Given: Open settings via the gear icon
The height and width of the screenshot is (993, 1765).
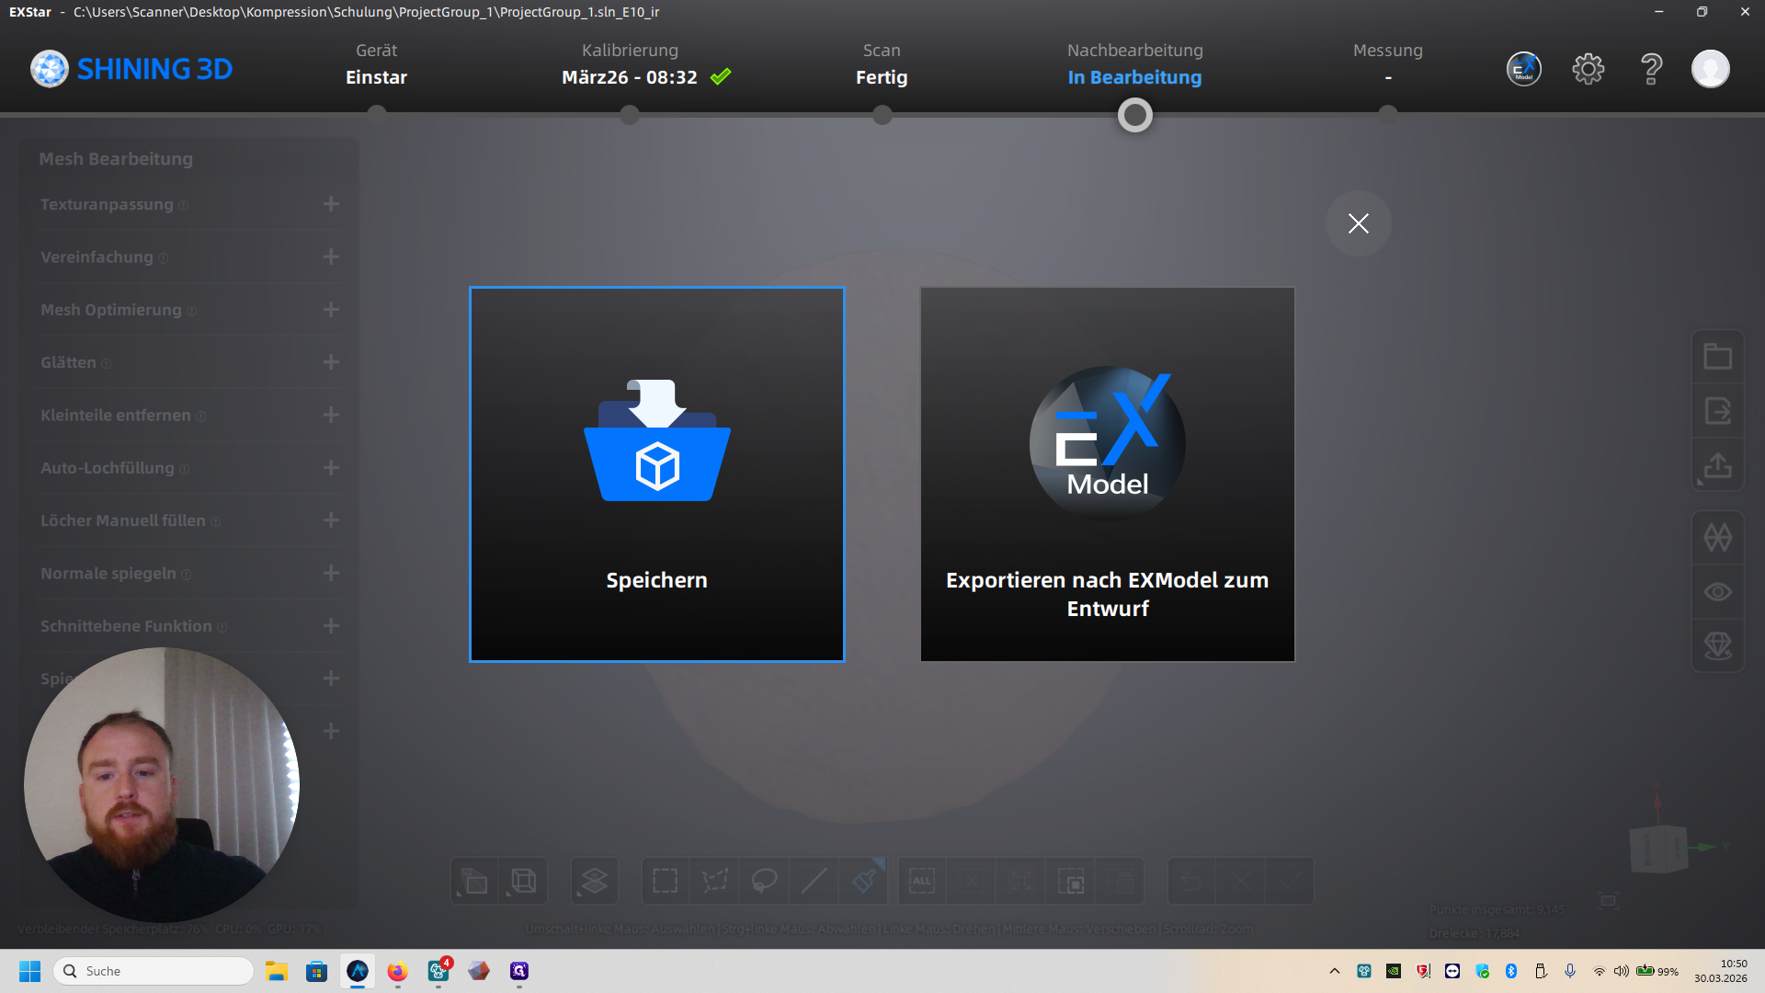Looking at the screenshot, I should (1588, 69).
